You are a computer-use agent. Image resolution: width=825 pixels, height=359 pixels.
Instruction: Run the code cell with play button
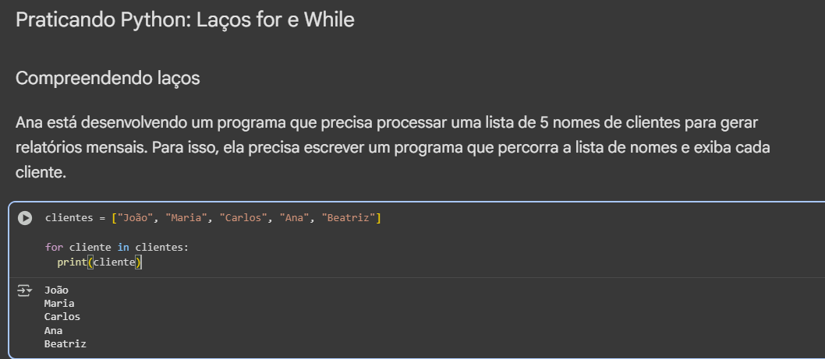tap(26, 218)
